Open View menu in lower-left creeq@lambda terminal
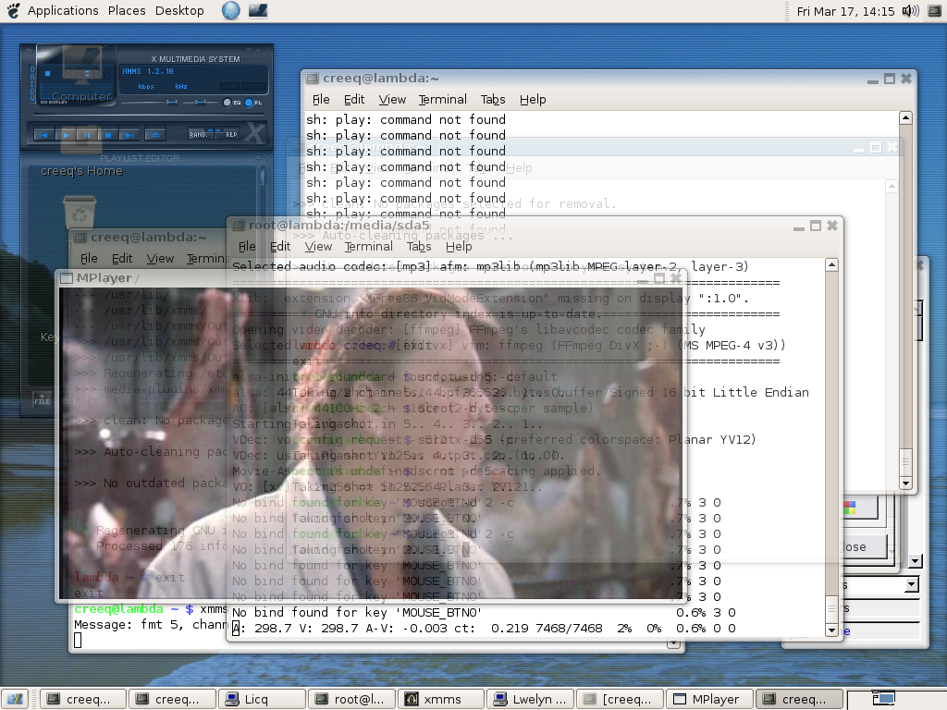The height and width of the screenshot is (710, 947). coord(160,259)
